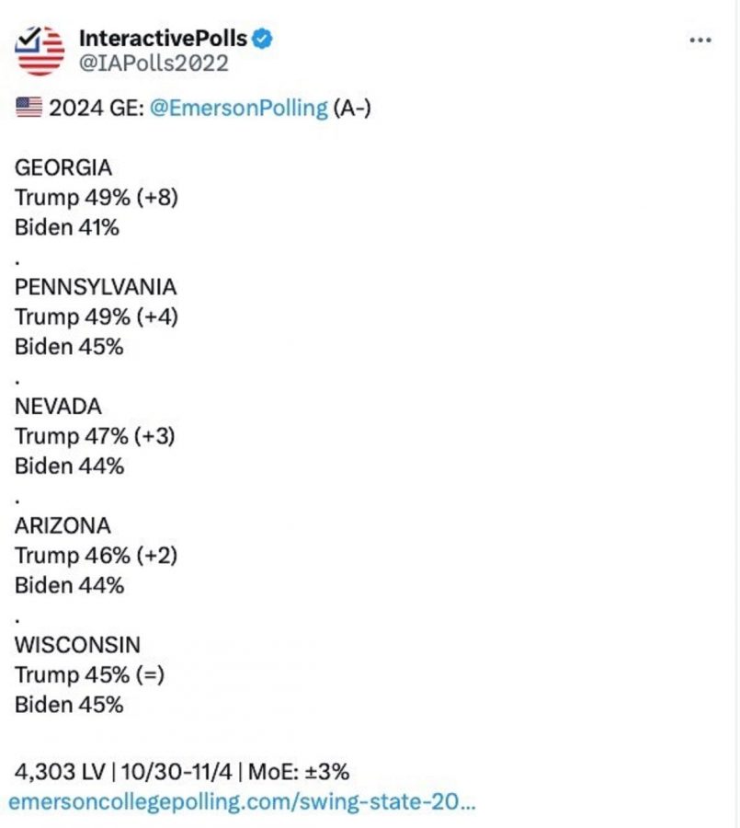
Task: Click the Trump 49% (+8) line
Action: pyautogui.click(x=96, y=198)
